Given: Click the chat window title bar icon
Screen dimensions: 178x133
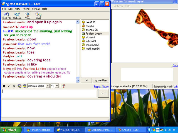Looking at the screenshot, I should pyautogui.click(x=3, y=4).
